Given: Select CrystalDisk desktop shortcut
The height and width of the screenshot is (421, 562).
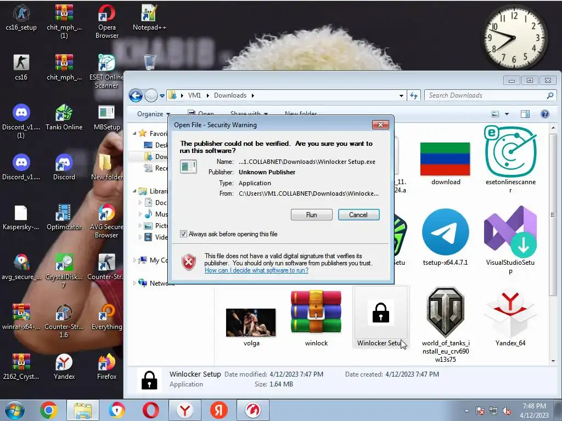Looking at the screenshot, I should pyautogui.click(x=64, y=271).
